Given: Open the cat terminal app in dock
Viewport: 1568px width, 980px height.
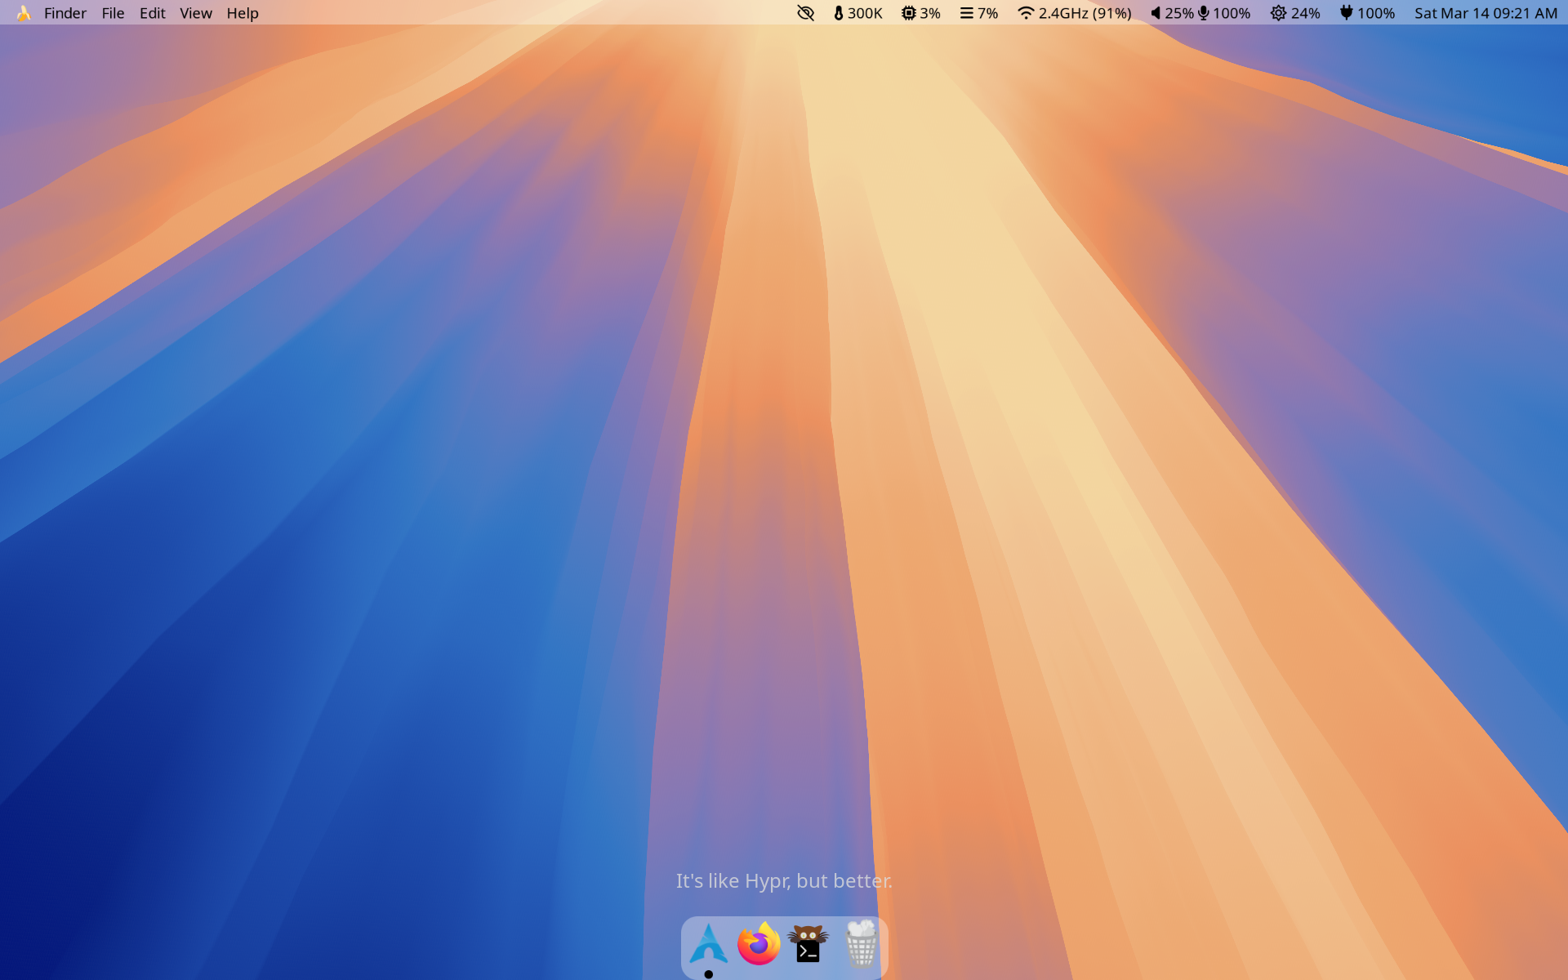Looking at the screenshot, I should tap(808, 944).
